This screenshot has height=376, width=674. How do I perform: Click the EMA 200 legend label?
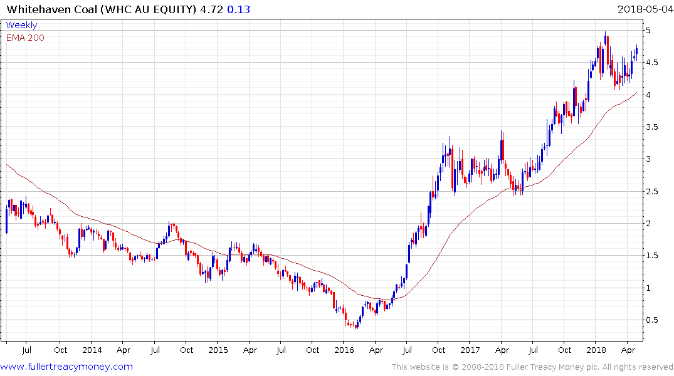[x=25, y=38]
